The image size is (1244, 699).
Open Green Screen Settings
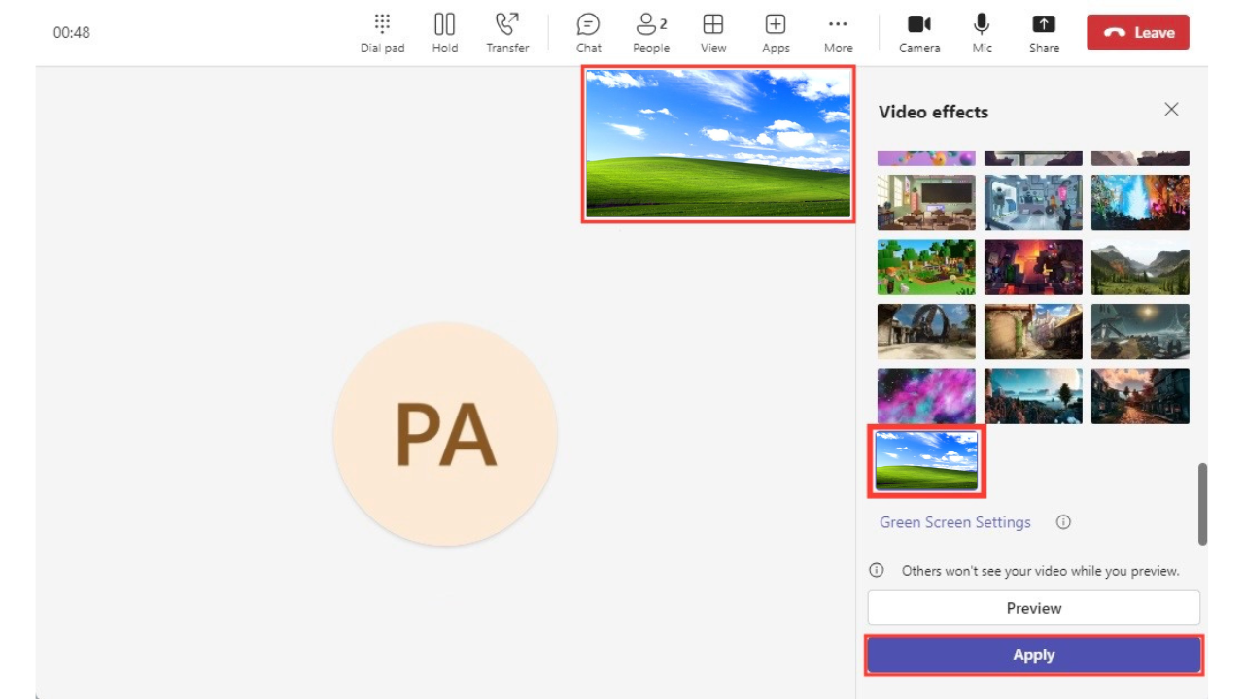point(954,522)
